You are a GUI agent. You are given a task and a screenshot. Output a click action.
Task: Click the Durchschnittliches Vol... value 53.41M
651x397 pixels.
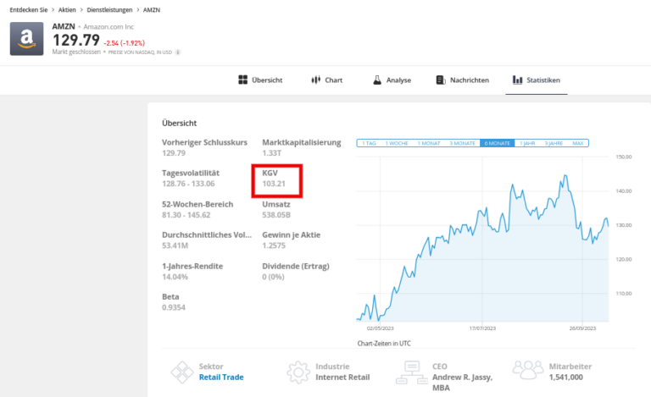click(x=175, y=245)
